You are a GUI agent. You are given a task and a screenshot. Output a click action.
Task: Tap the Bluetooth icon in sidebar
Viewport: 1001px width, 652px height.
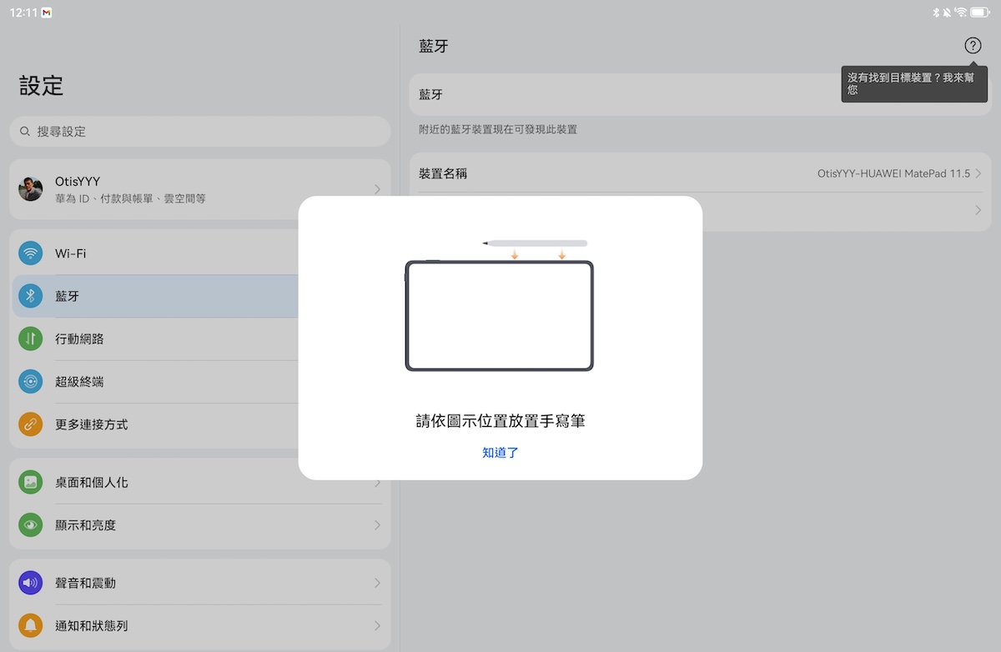tap(31, 296)
